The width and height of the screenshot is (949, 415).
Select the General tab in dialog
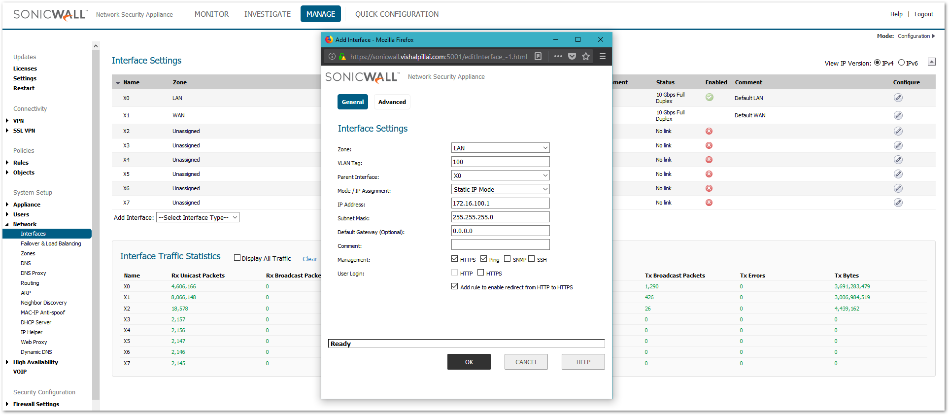[353, 102]
